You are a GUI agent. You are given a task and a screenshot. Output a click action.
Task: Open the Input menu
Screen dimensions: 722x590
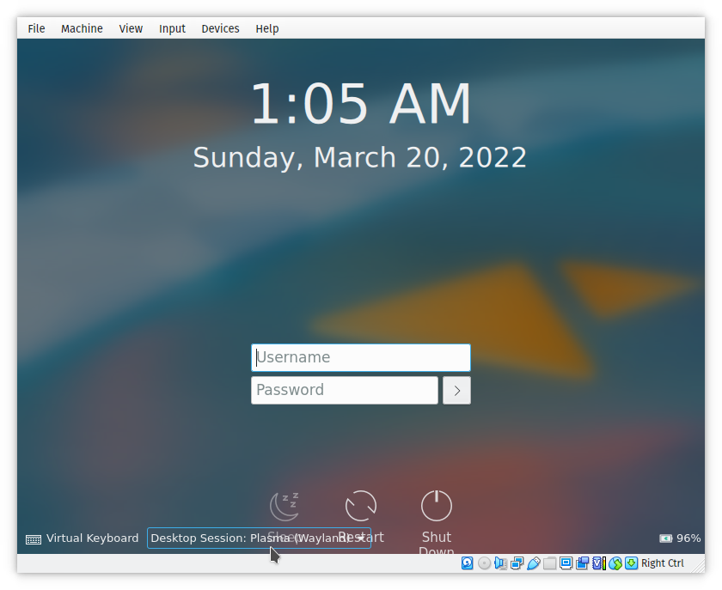click(172, 28)
